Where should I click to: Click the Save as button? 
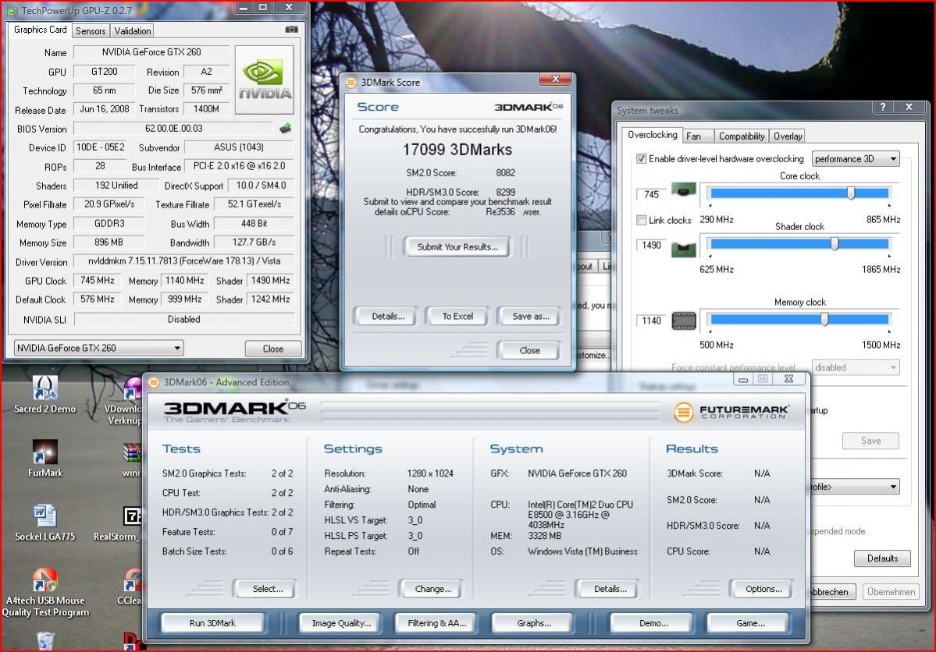coord(531,316)
